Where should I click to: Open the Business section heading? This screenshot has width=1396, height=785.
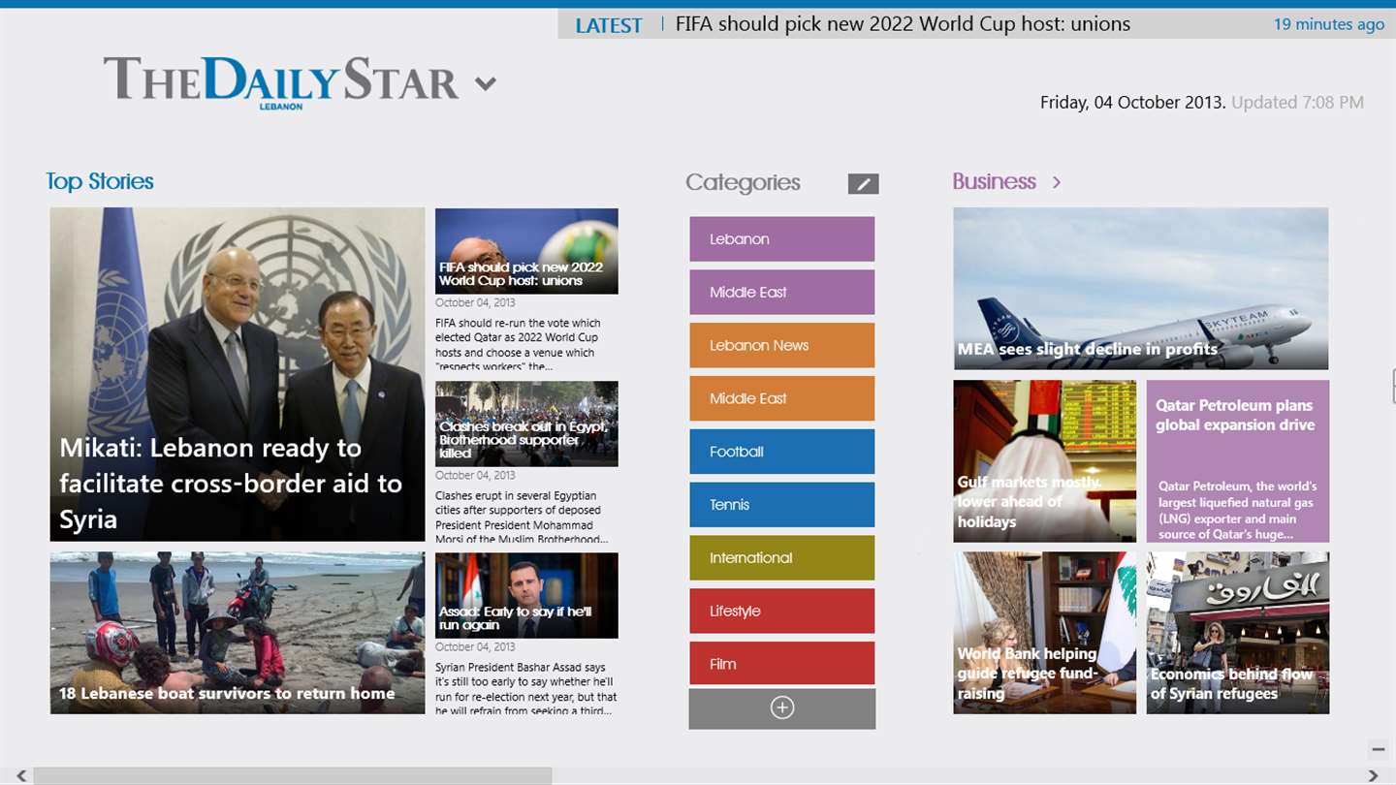pos(994,181)
